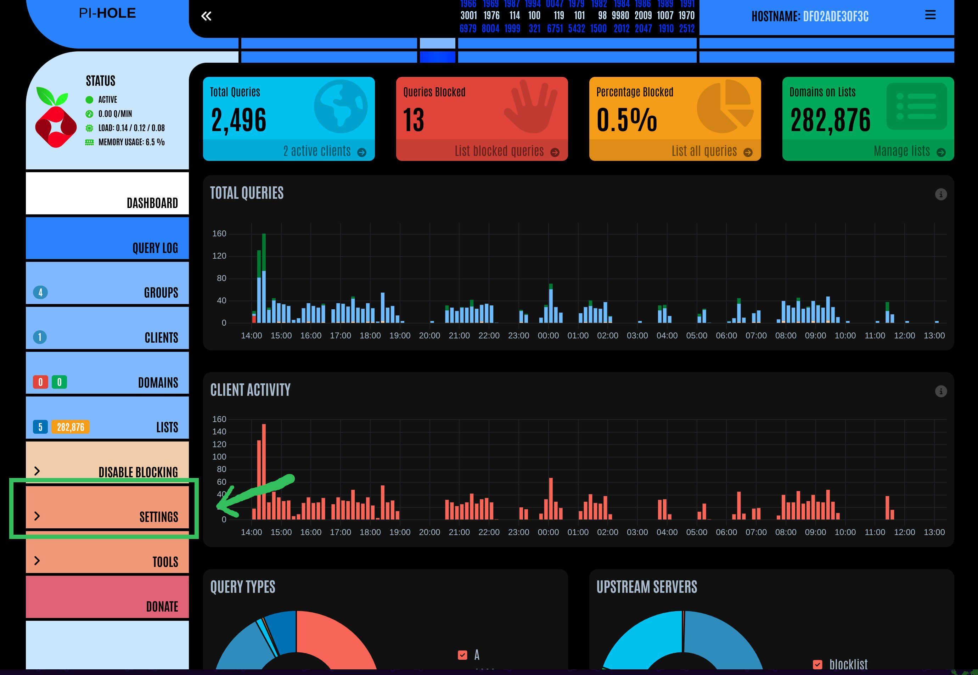Open Groups page in sidebar

click(107, 283)
